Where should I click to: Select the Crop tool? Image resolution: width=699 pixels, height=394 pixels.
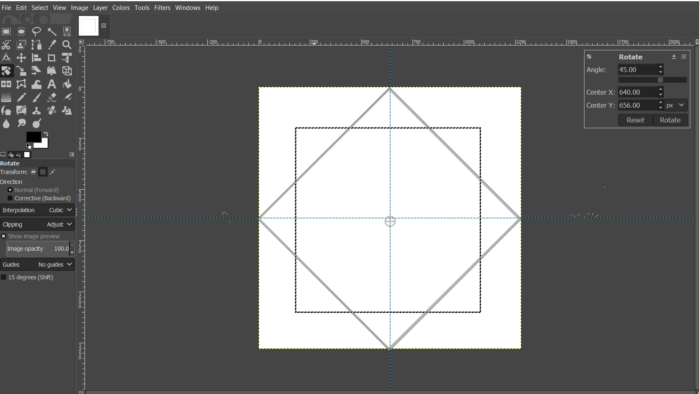(x=52, y=58)
